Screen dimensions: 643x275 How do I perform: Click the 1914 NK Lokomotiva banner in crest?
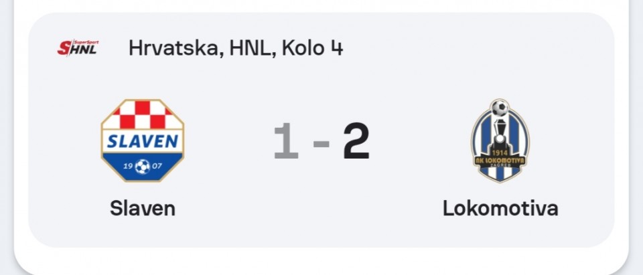(x=500, y=158)
